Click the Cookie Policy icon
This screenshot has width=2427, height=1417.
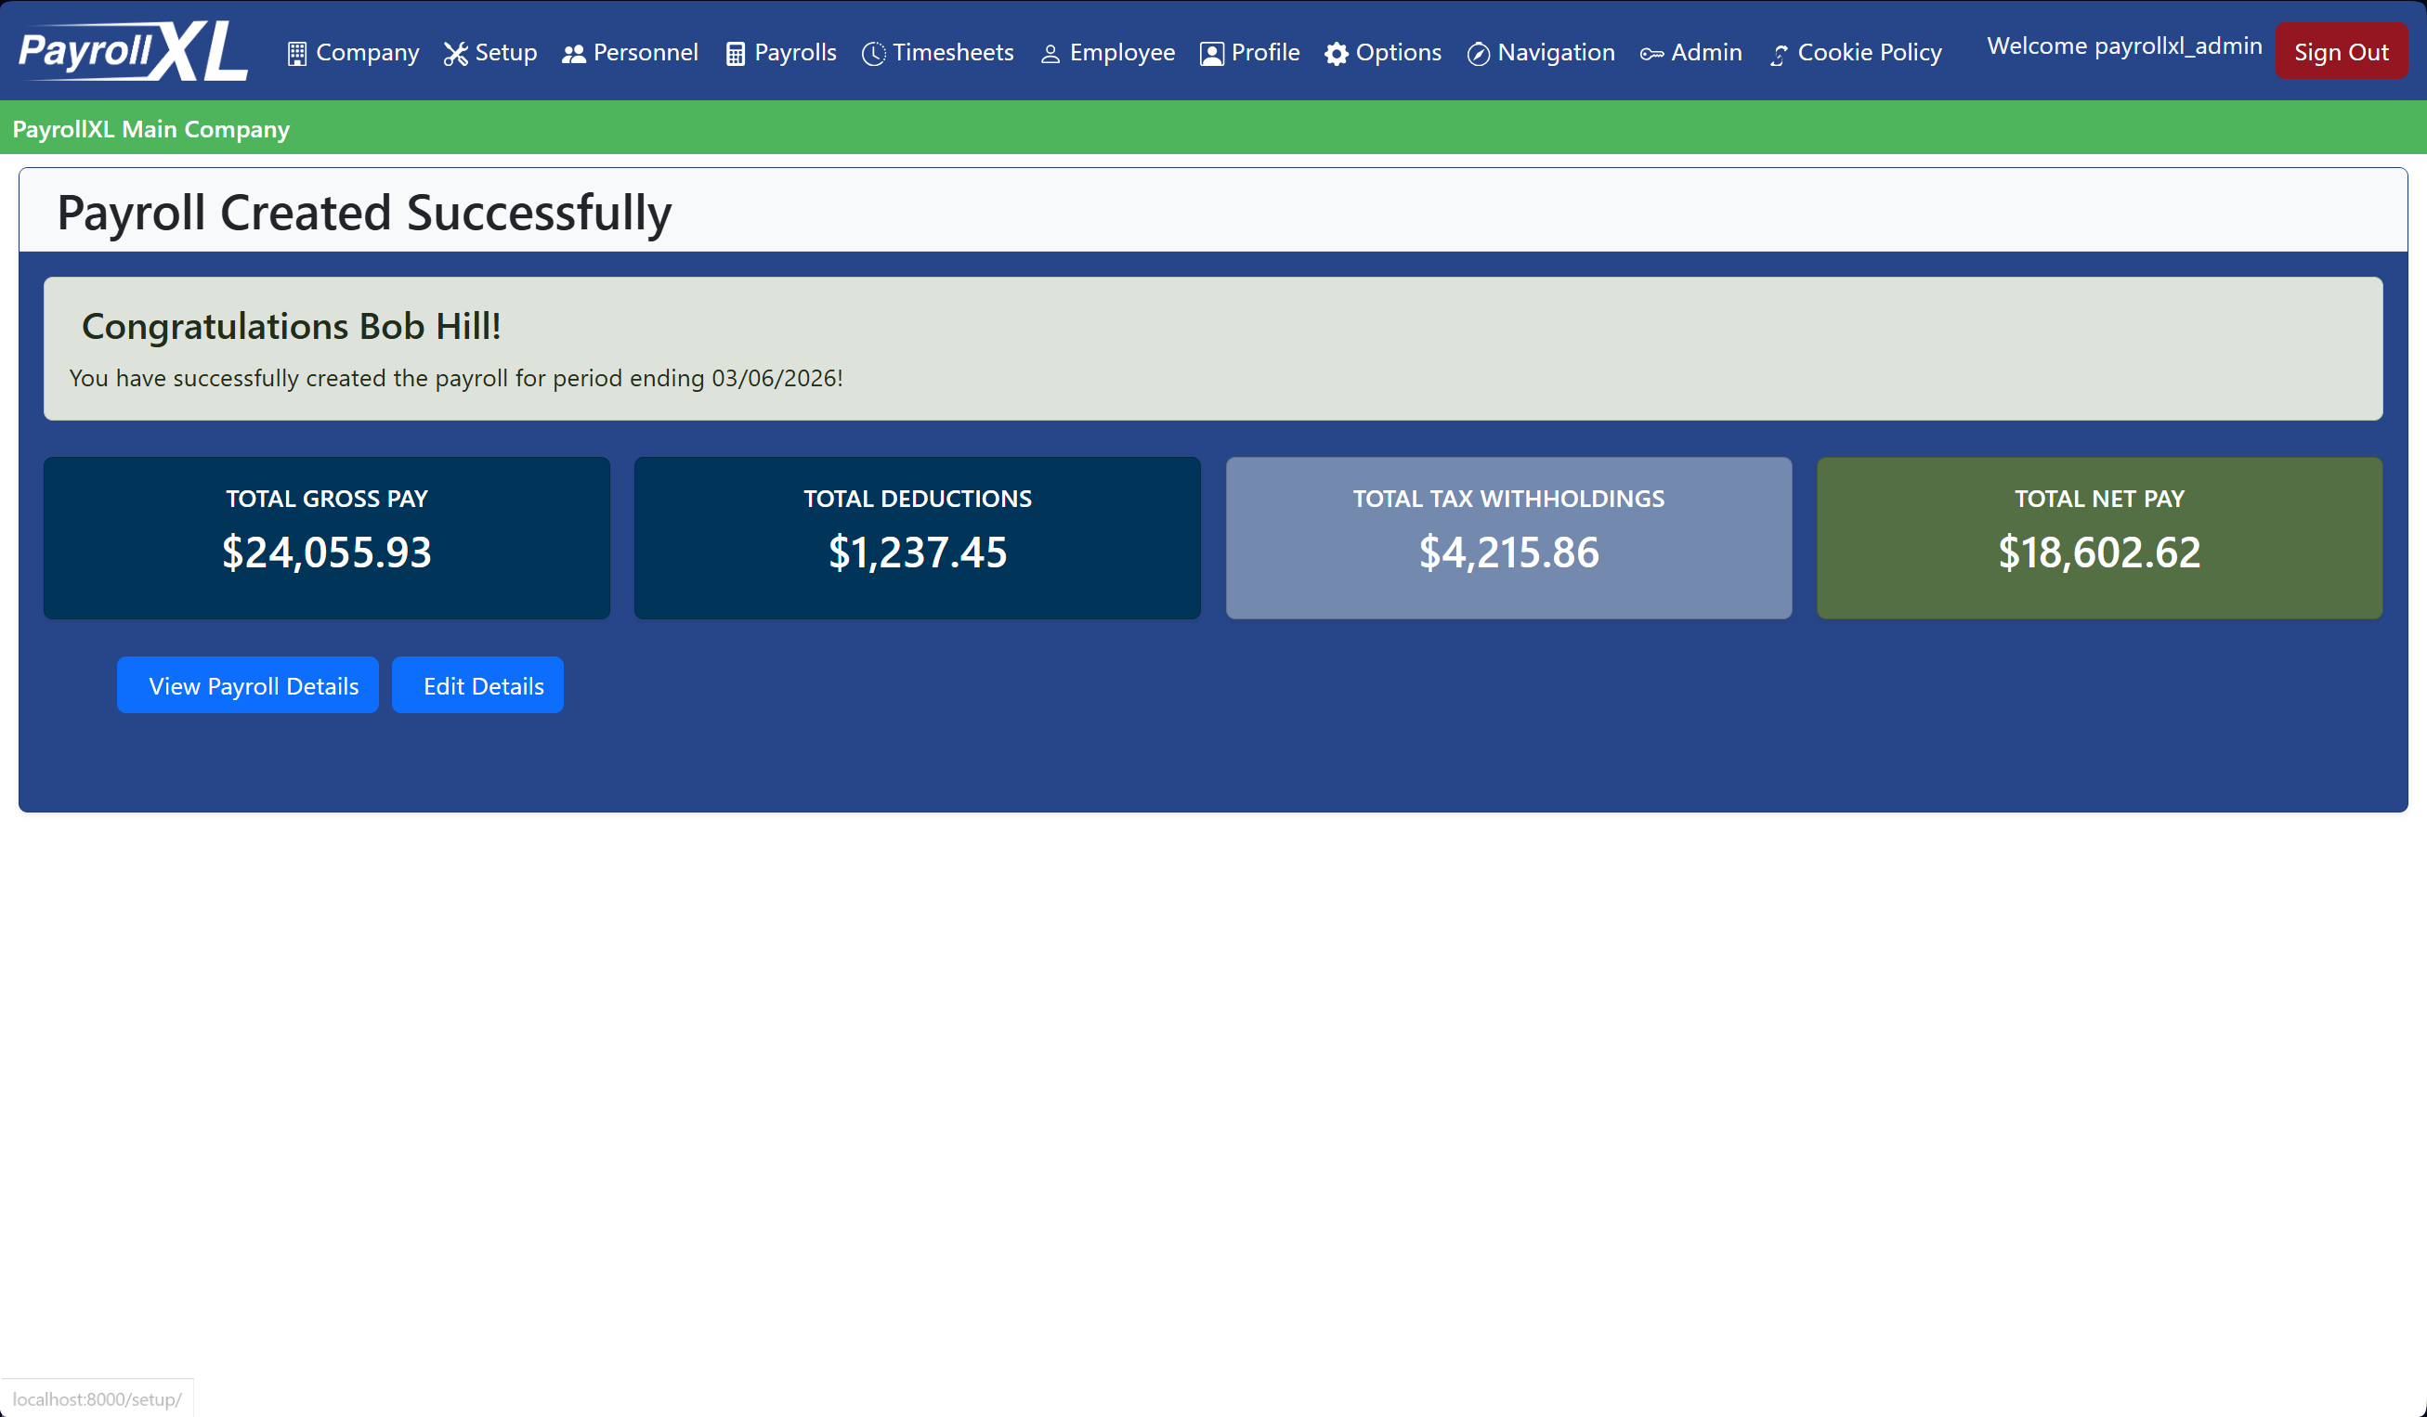(1778, 55)
